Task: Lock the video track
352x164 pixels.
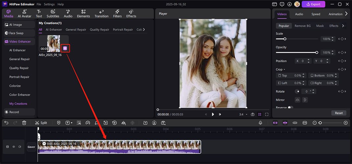Action: (x=8, y=147)
